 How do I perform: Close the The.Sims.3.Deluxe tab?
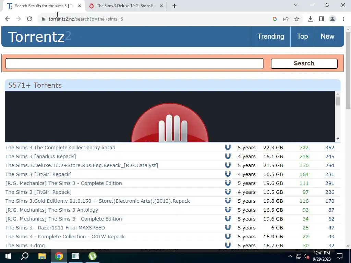(x=161, y=6)
